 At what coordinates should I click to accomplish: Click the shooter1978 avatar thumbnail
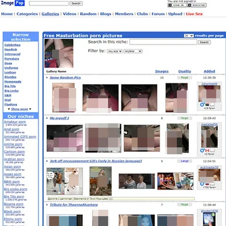(209, 220)
